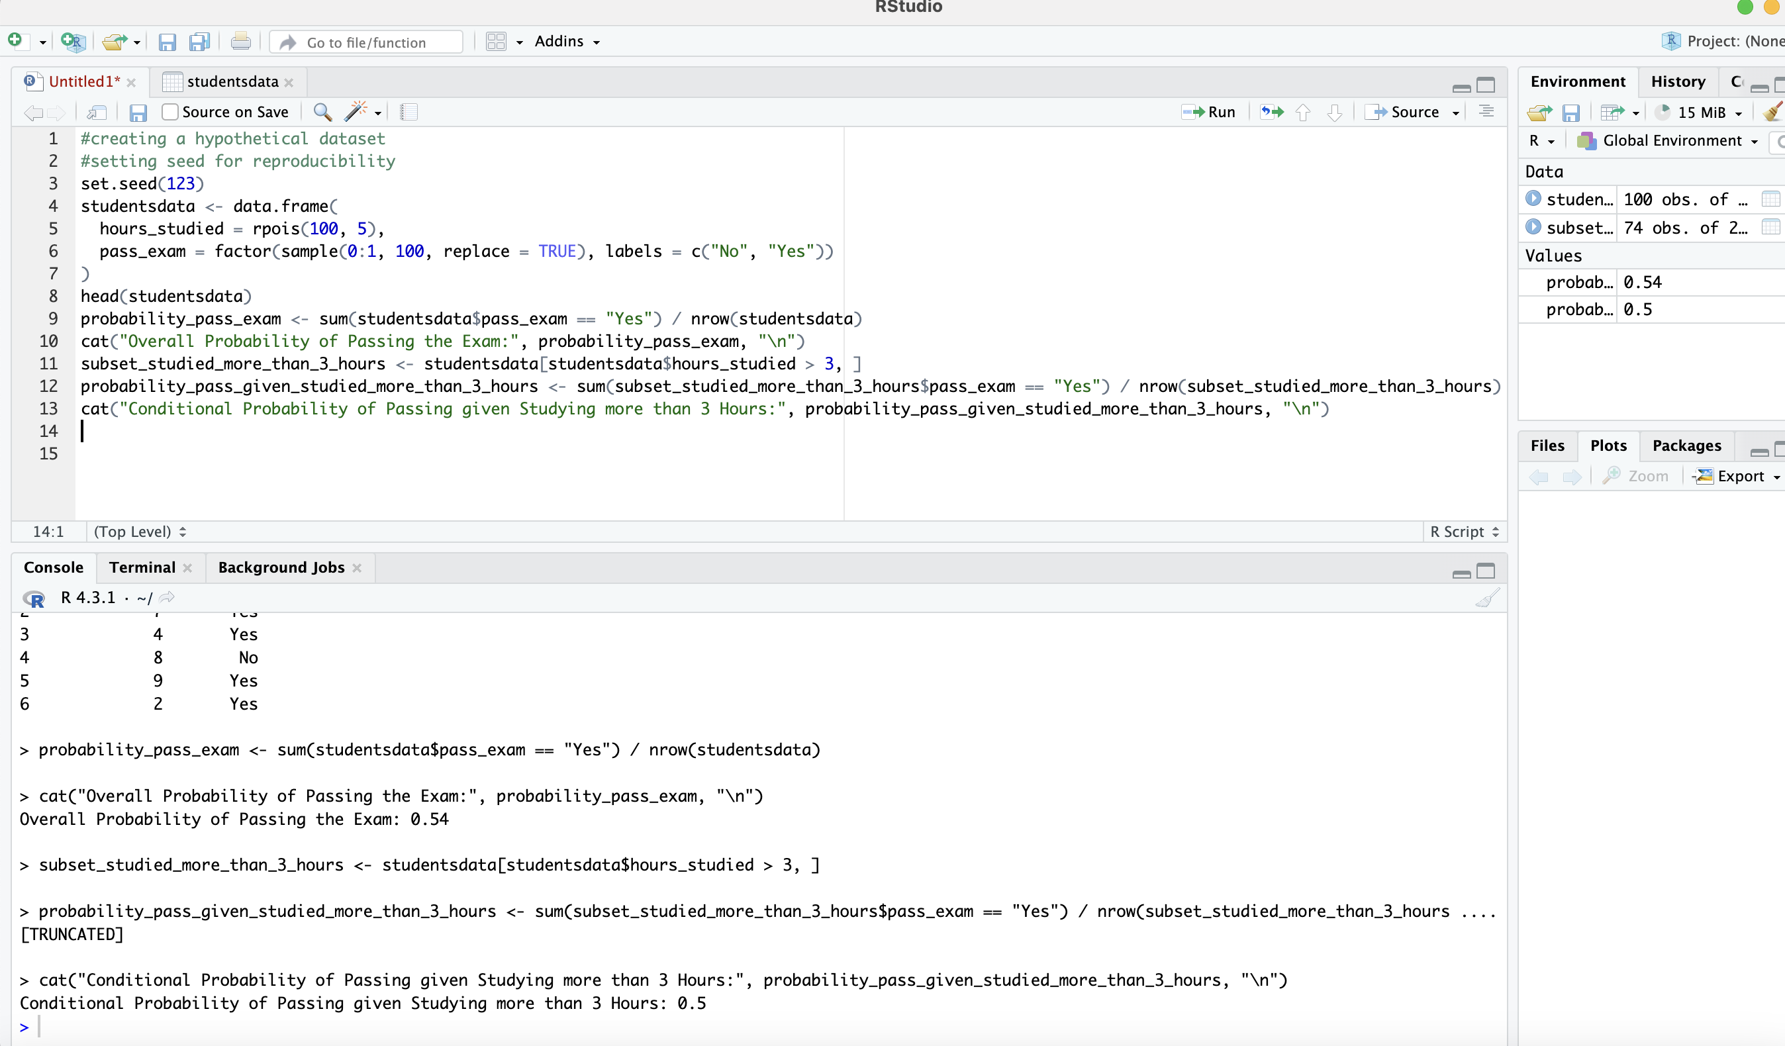Image resolution: width=1785 pixels, height=1046 pixels.
Task: Open an existing file with the folder icon
Action: pos(113,42)
